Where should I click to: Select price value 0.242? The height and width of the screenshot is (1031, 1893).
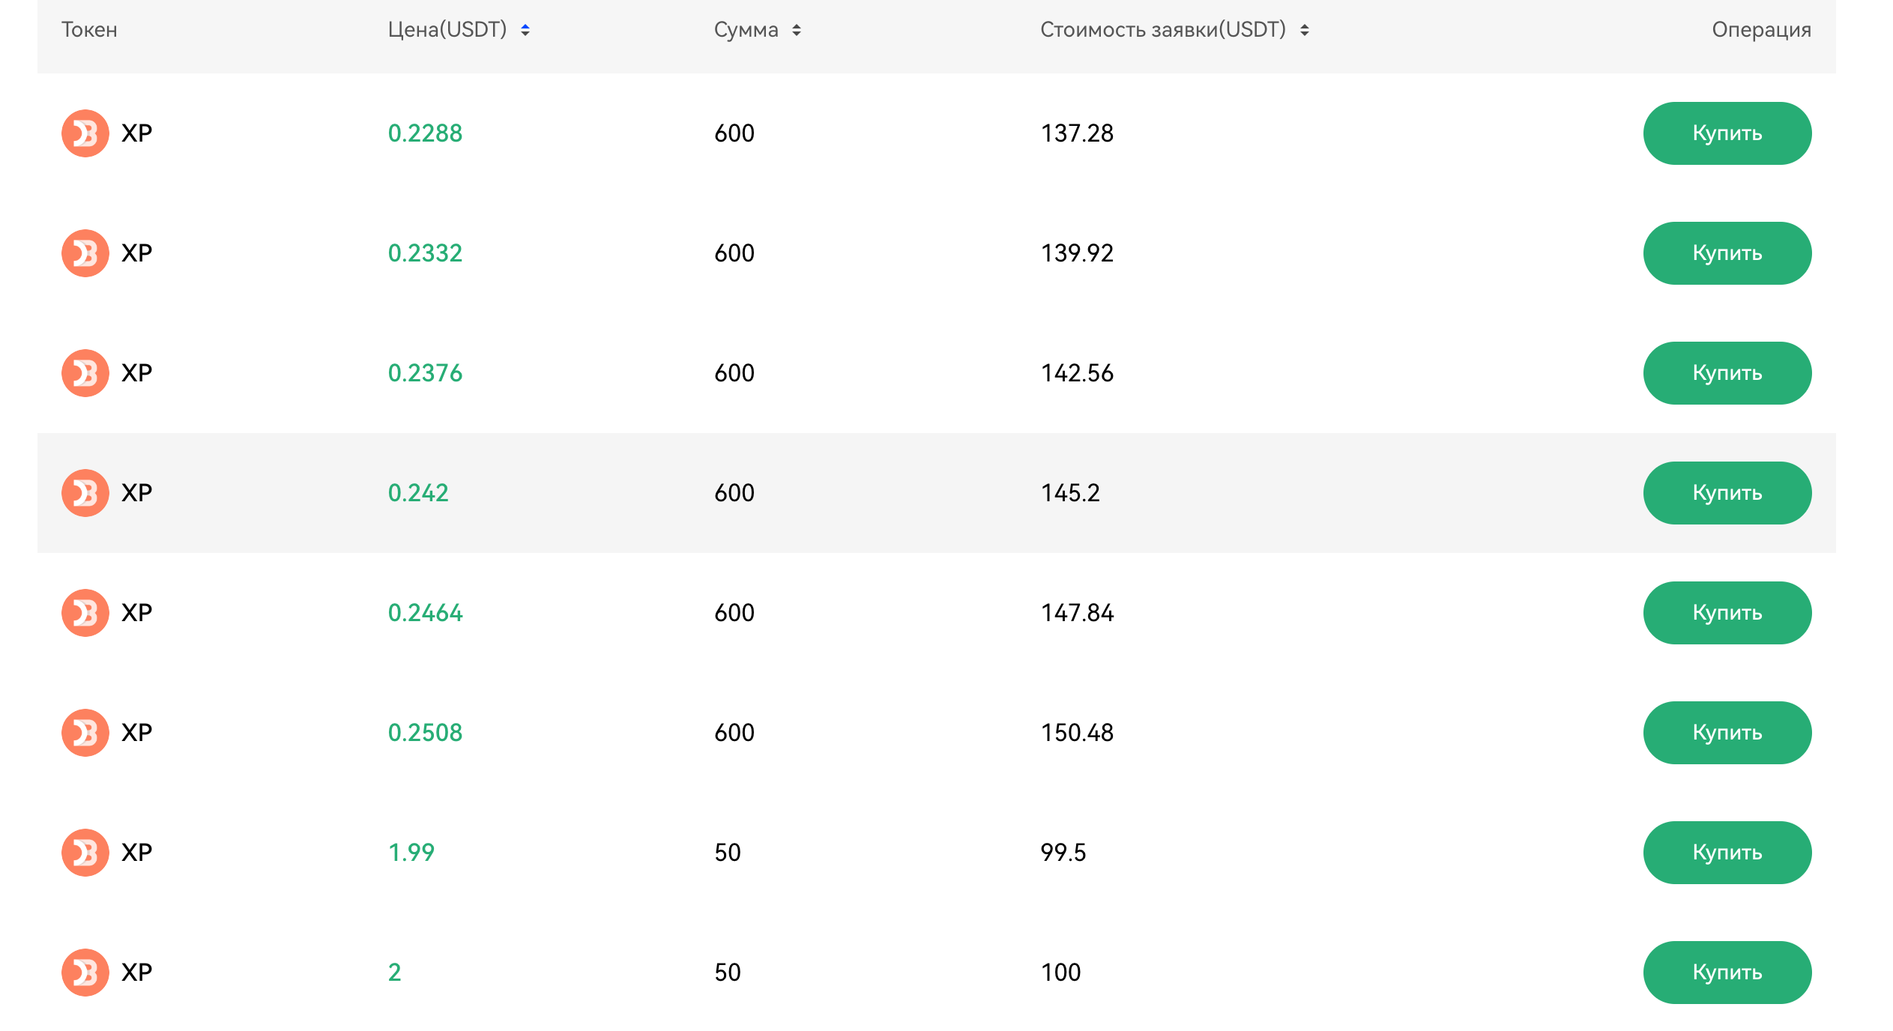point(418,493)
